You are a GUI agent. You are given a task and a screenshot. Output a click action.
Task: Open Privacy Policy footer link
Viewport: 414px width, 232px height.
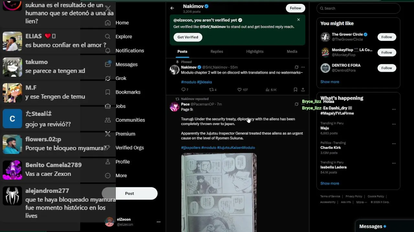pyautogui.click(x=354, y=196)
